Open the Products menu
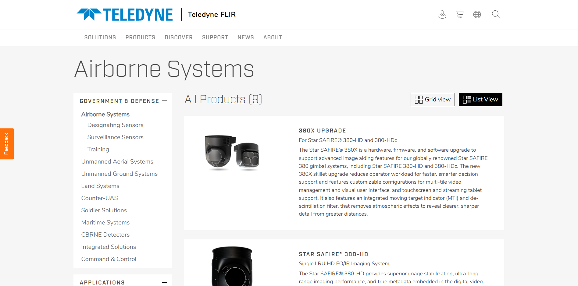The image size is (578, 286). coord(140,37)
